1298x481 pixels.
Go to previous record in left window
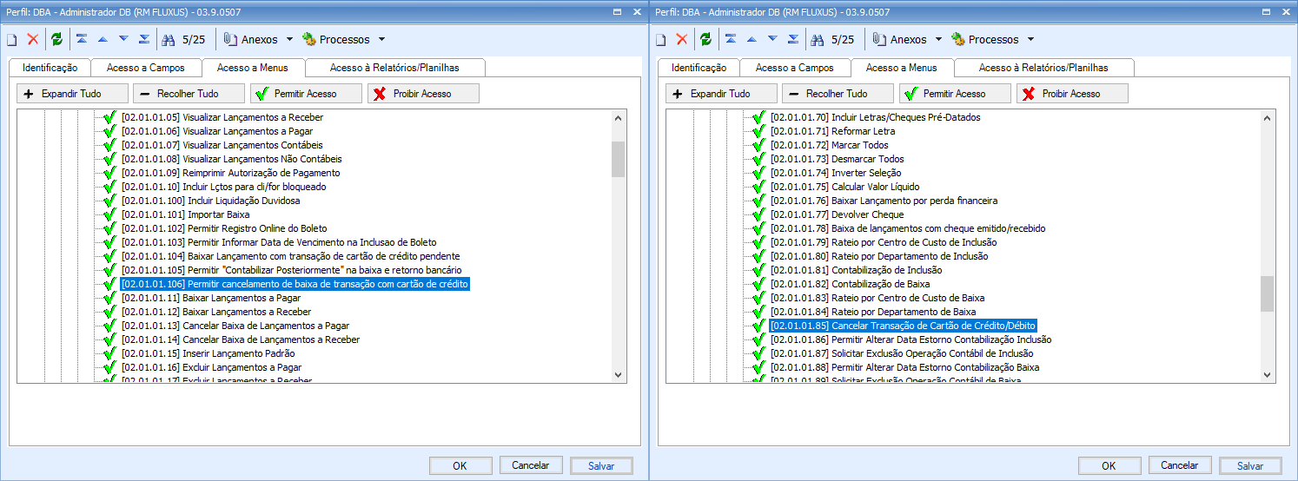point(103,39)
